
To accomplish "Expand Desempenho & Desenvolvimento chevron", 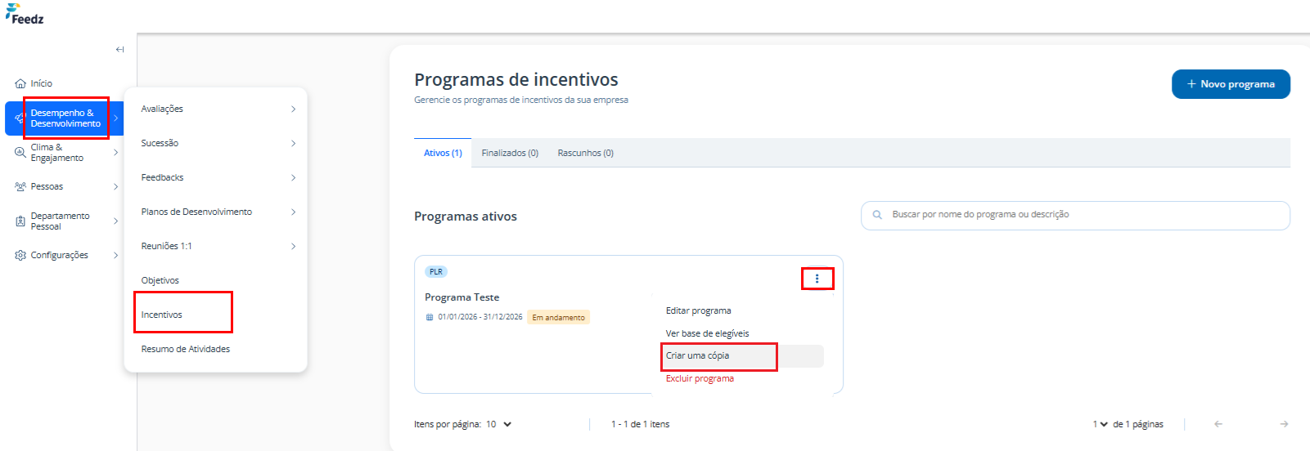I will click(116, 118).
